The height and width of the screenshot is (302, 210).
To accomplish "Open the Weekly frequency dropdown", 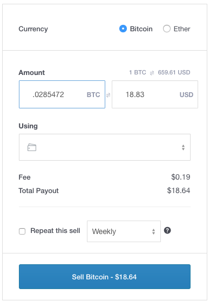I will [124, 231].
